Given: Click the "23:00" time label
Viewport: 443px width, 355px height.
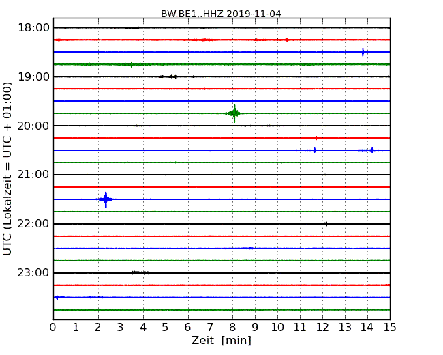Looking at the screenshot, I should coord(33,272).
